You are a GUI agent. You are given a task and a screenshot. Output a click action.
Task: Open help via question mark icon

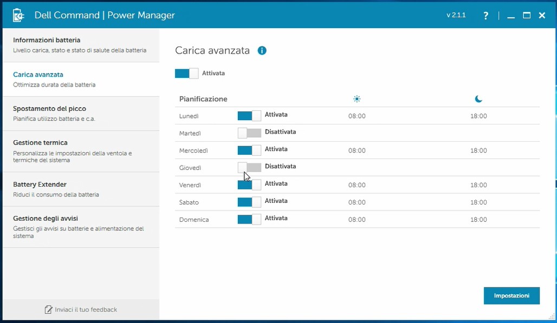[x=486, y=16]
